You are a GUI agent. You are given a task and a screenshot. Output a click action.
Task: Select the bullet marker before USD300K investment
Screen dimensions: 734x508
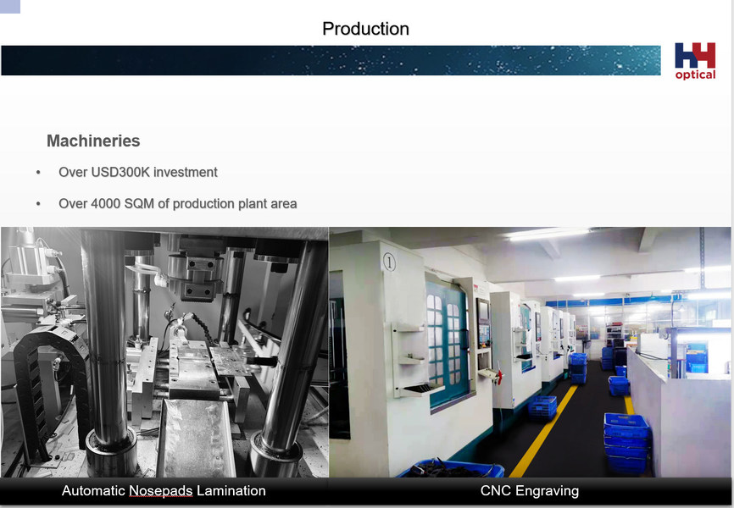(38, 173)
